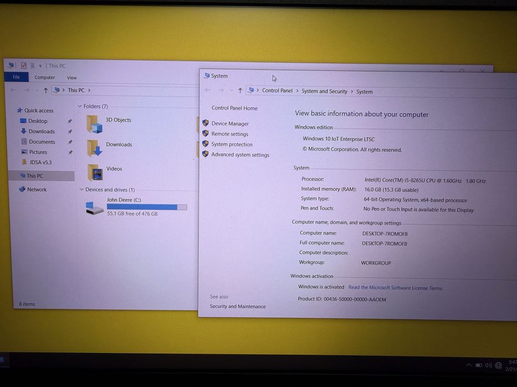Click the shield icon beside Device Manager

pyautogui.click(x=206, y=123)
